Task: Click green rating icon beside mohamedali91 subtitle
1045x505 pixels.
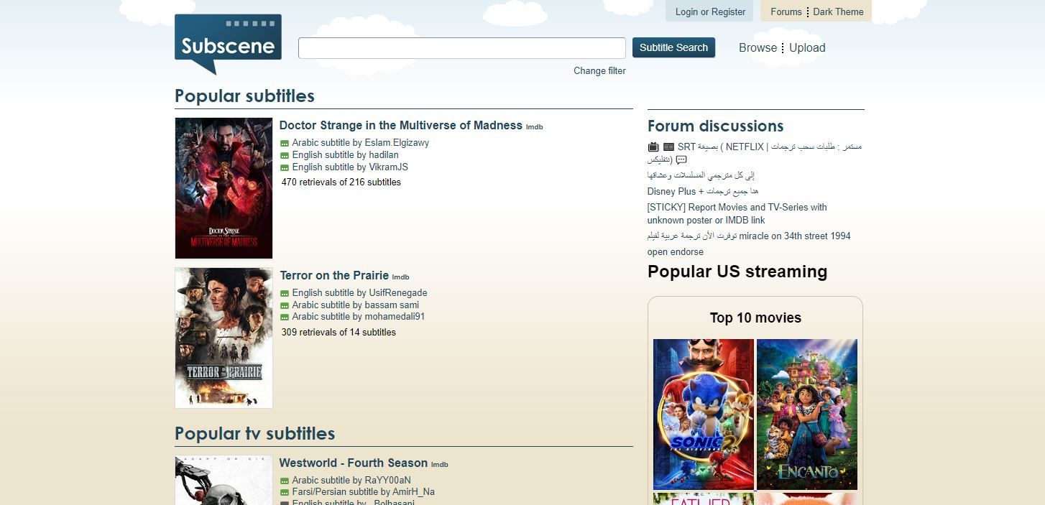Action: tap(285, 318)
